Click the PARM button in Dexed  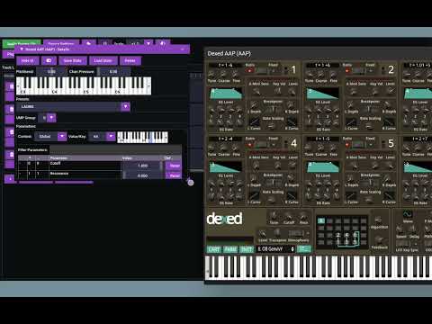(230, 249)
